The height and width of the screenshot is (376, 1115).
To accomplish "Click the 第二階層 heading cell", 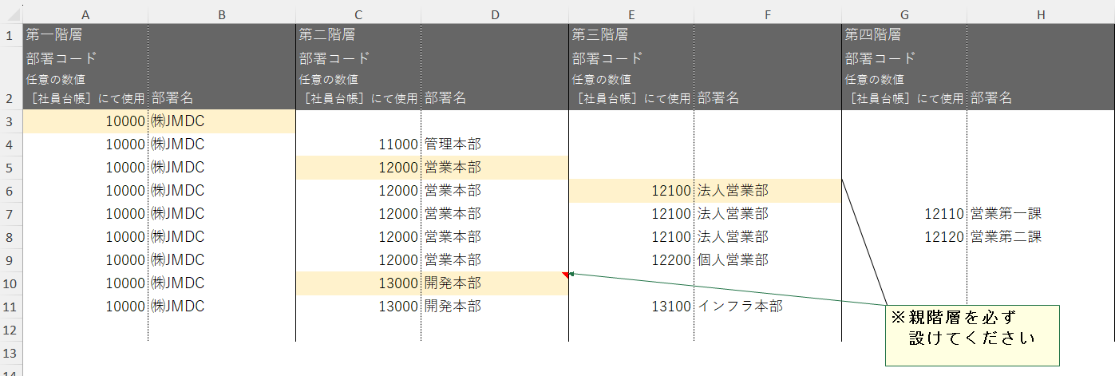I will coord(358,34).
